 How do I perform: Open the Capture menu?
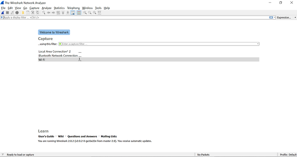(34, 8)
